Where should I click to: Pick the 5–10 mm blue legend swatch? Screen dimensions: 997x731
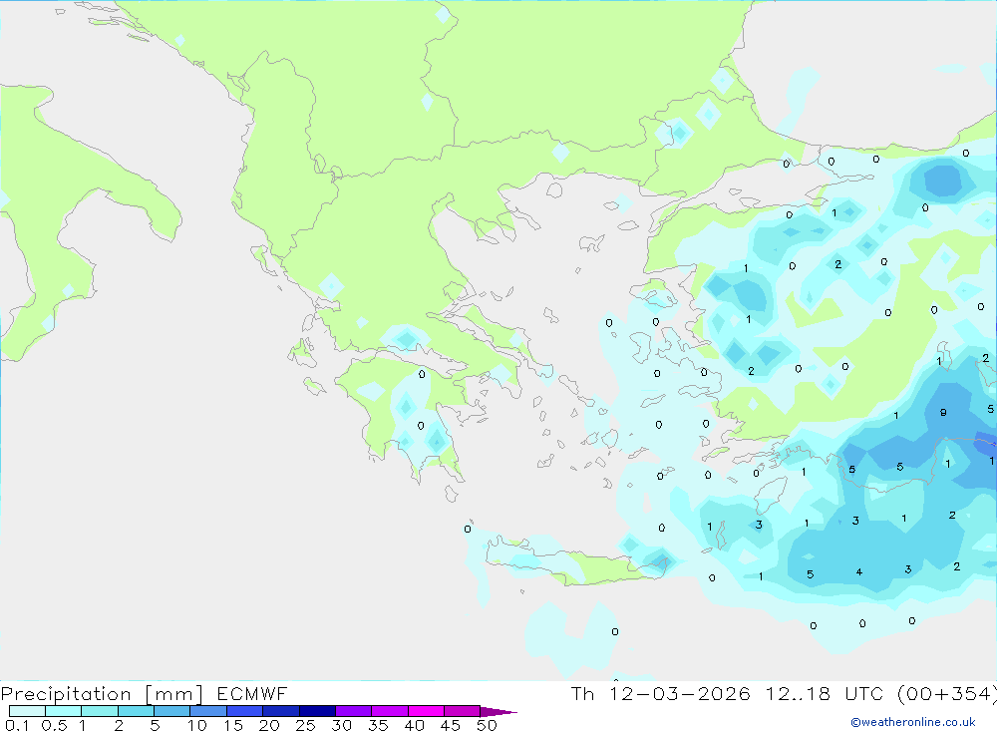pos(171,711)
